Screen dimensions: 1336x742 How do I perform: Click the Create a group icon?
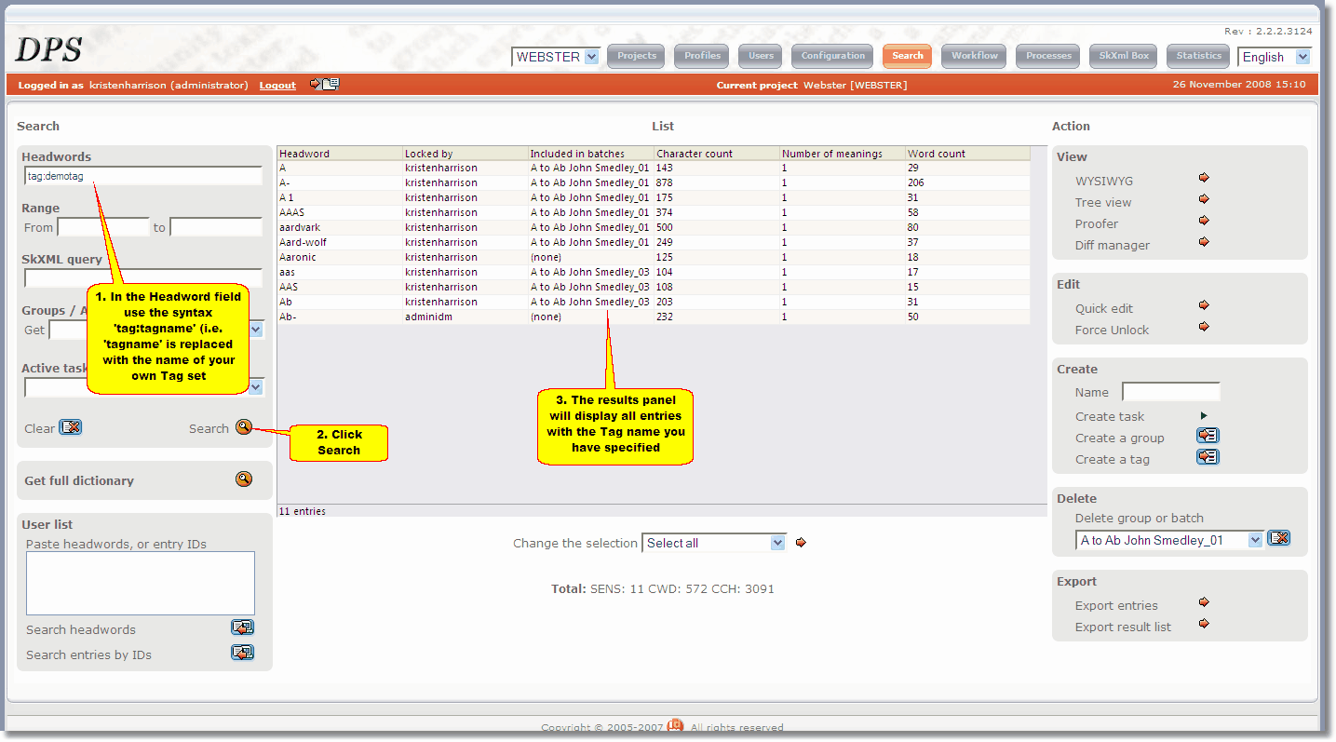(1208, 436)
